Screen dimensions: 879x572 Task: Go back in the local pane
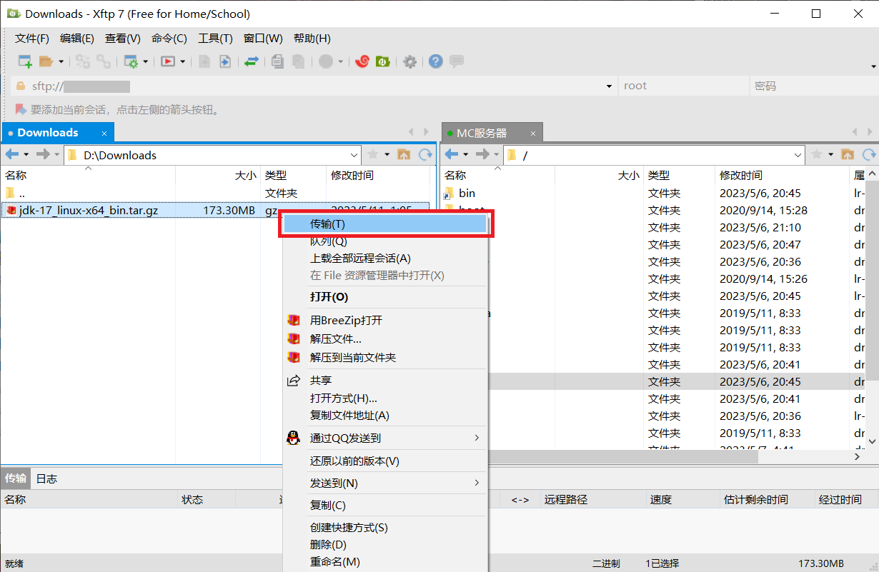12,154
